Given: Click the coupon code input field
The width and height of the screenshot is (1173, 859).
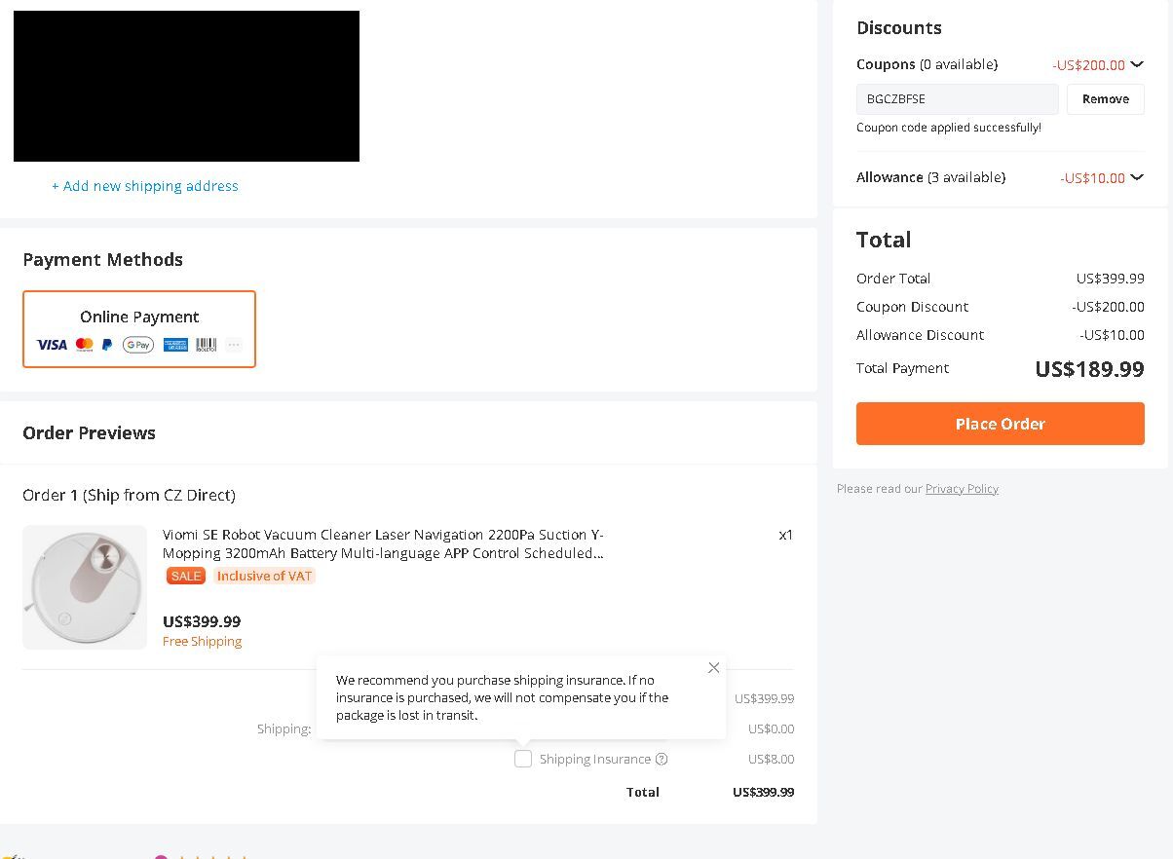Looking at the screenshot, I should pos(957,99).
